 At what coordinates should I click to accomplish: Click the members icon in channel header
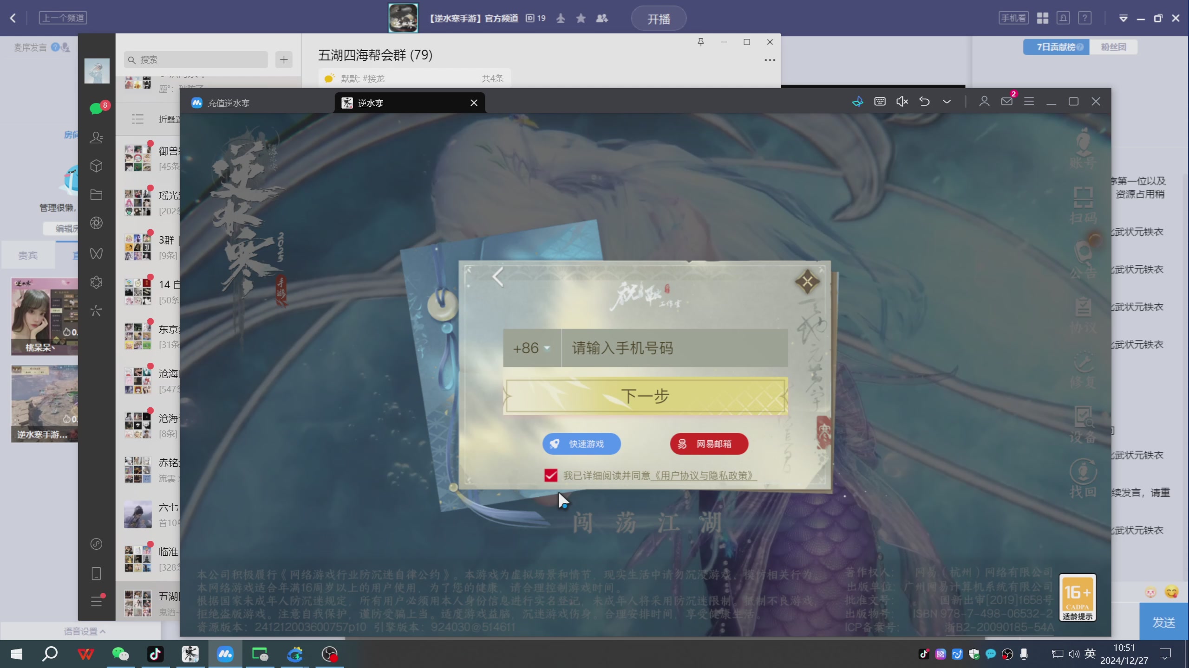pos(602,18)
